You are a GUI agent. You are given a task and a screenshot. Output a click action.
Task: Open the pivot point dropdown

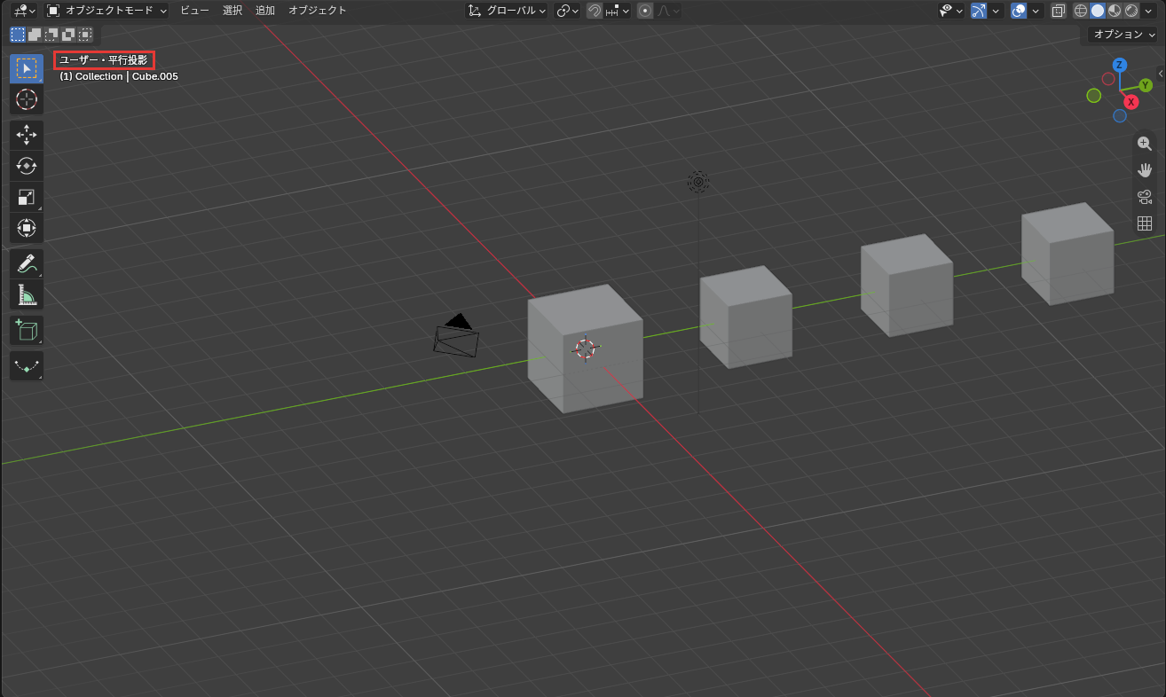[x=567, y=11]
